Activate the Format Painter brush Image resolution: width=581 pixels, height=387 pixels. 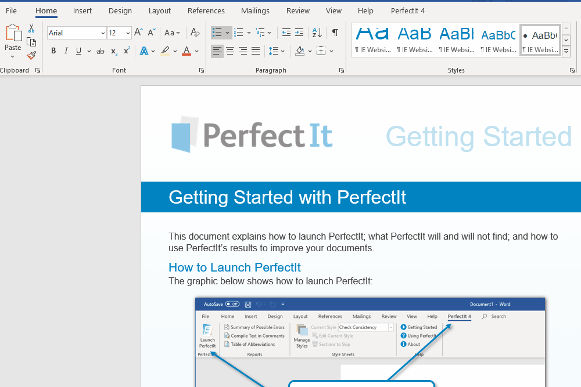pyautogui.click(x=31, y=56)
